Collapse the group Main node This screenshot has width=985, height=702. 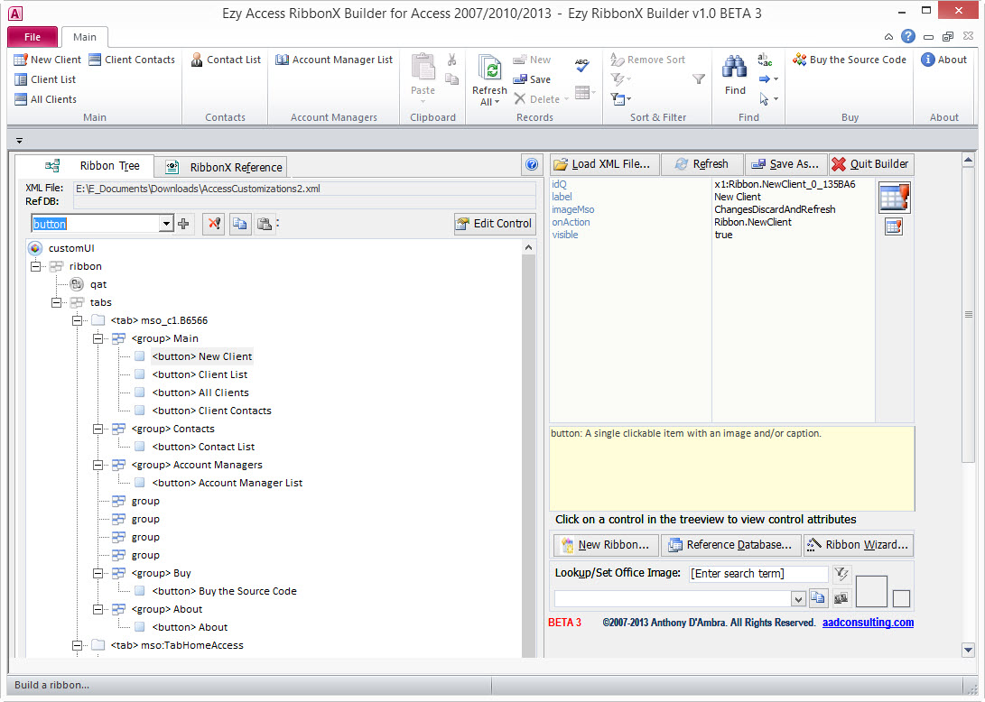(98, 338)
